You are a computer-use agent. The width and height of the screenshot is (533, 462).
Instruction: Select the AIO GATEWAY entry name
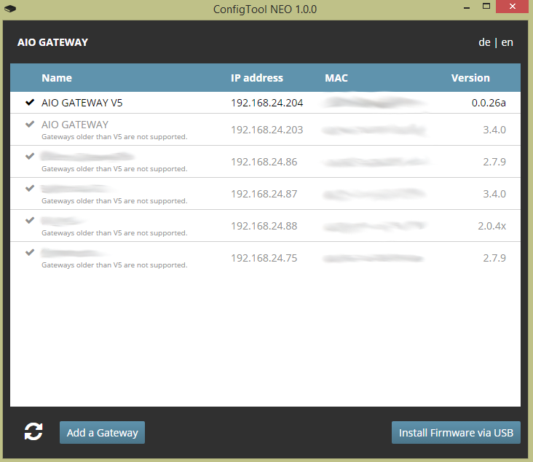pos(75,125)
